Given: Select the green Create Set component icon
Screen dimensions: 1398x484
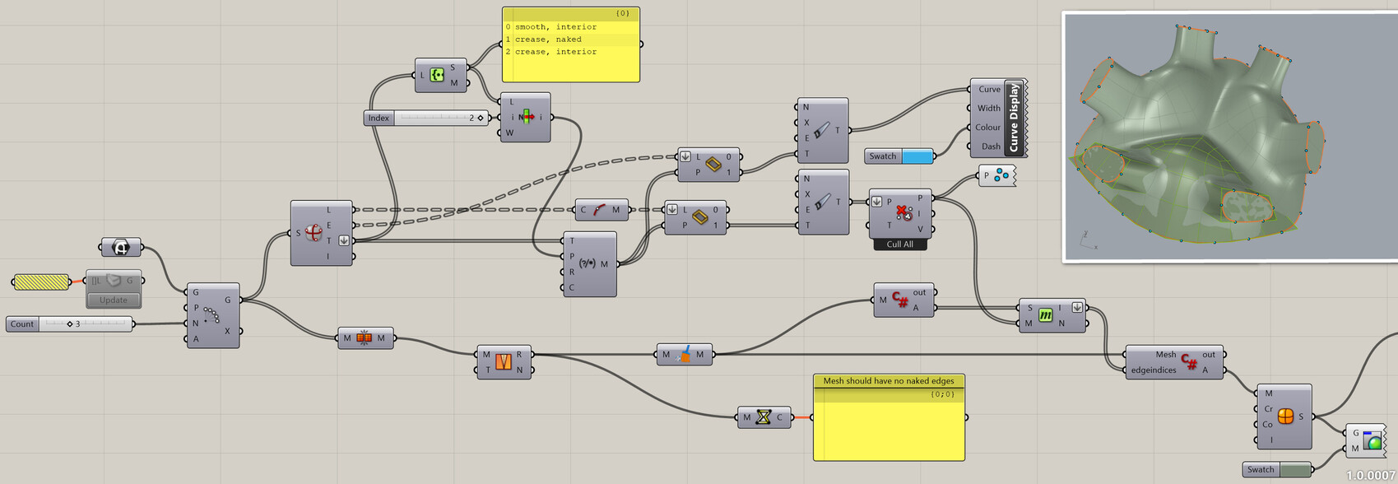Looking at the screenshot, I should pyautogui.click(x=437, y=75).
